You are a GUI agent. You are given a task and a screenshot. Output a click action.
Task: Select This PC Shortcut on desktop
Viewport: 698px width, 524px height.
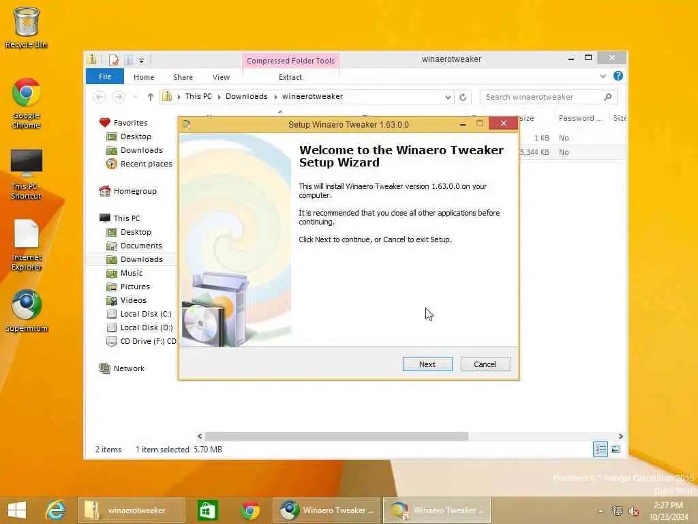26,174
